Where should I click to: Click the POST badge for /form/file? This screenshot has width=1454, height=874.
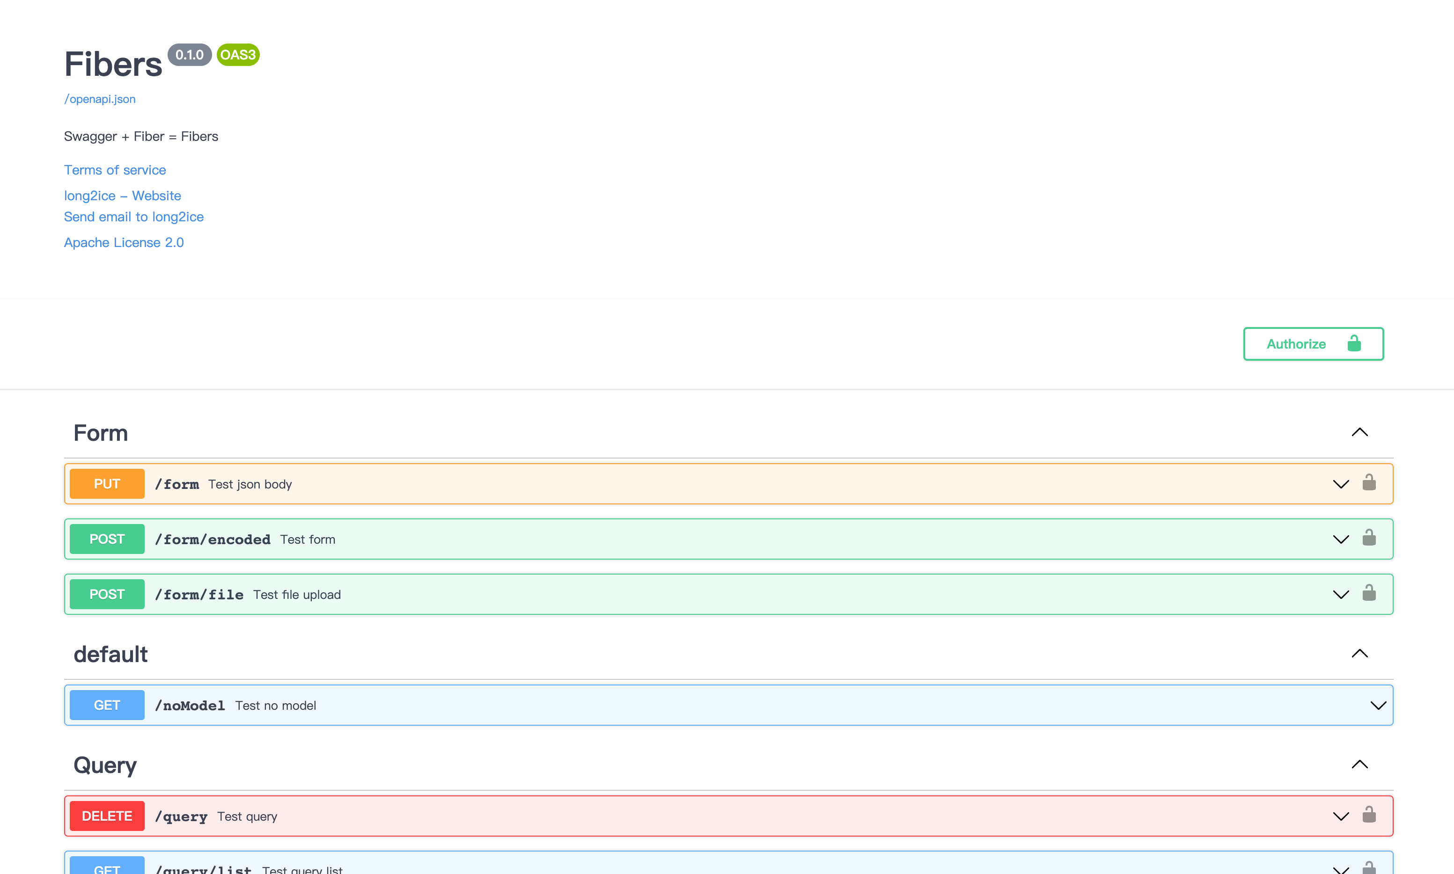click(x=107, y=594)
